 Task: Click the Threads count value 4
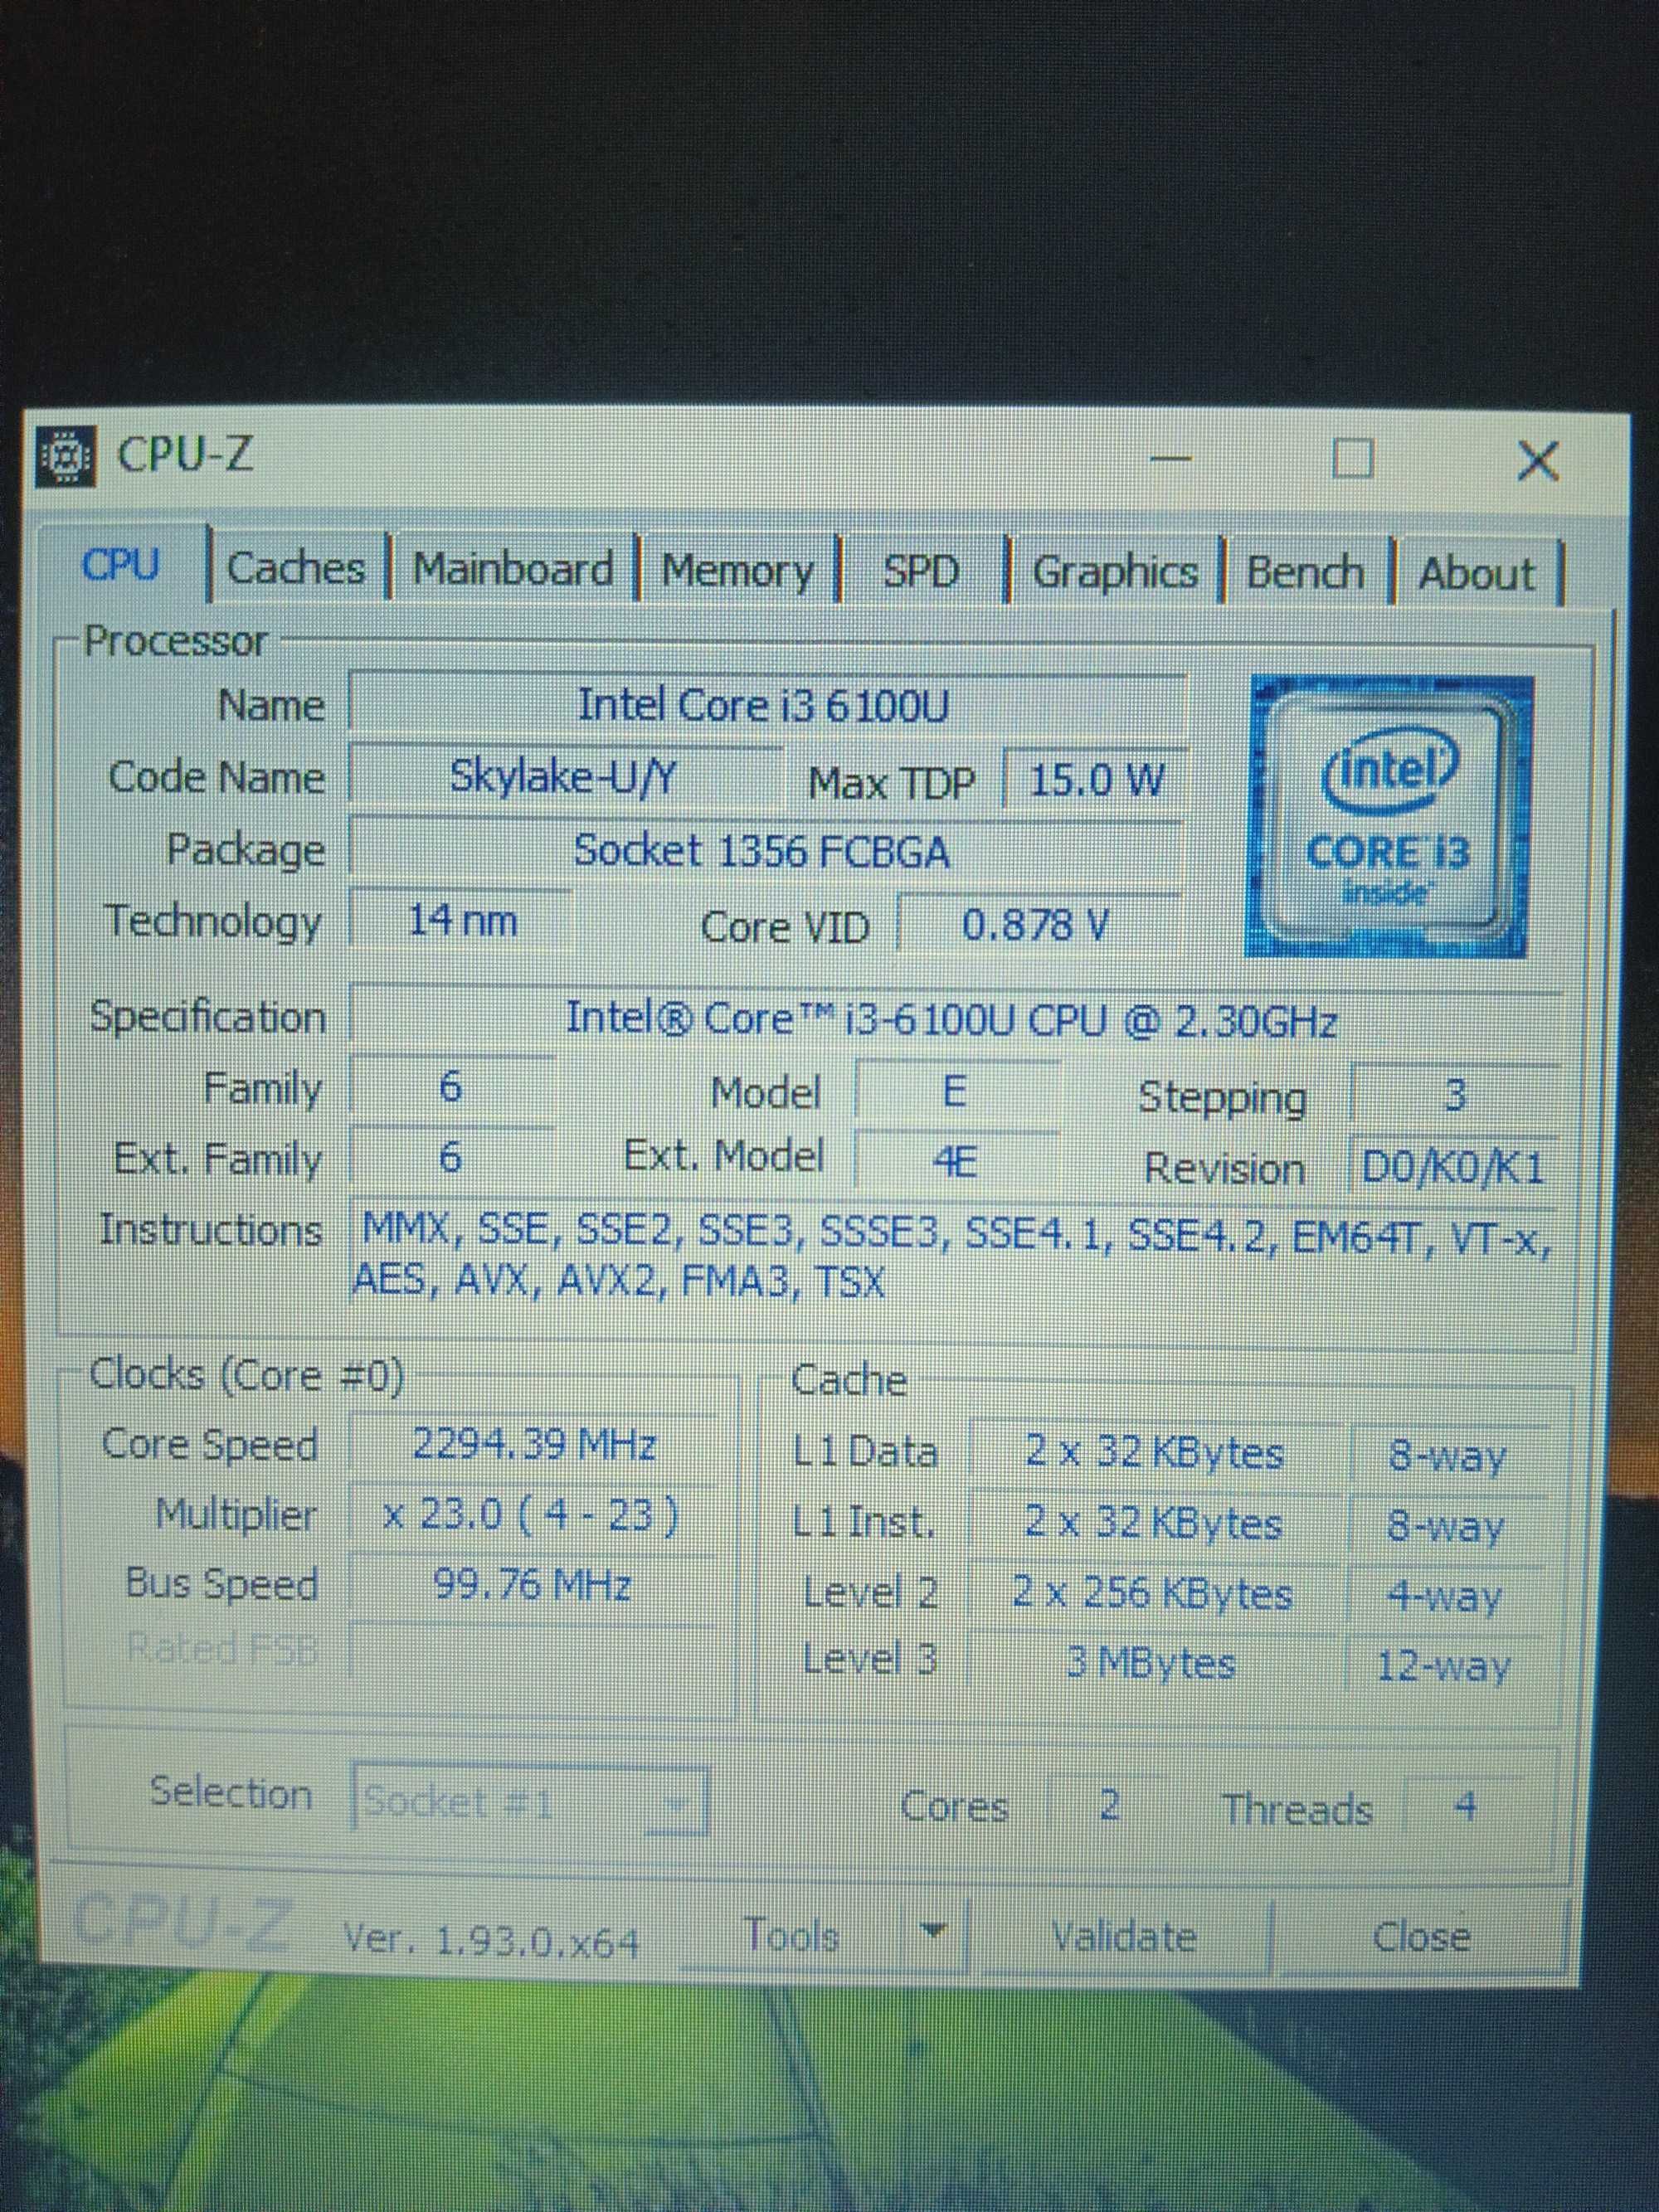click(x=1465, y=1806)
